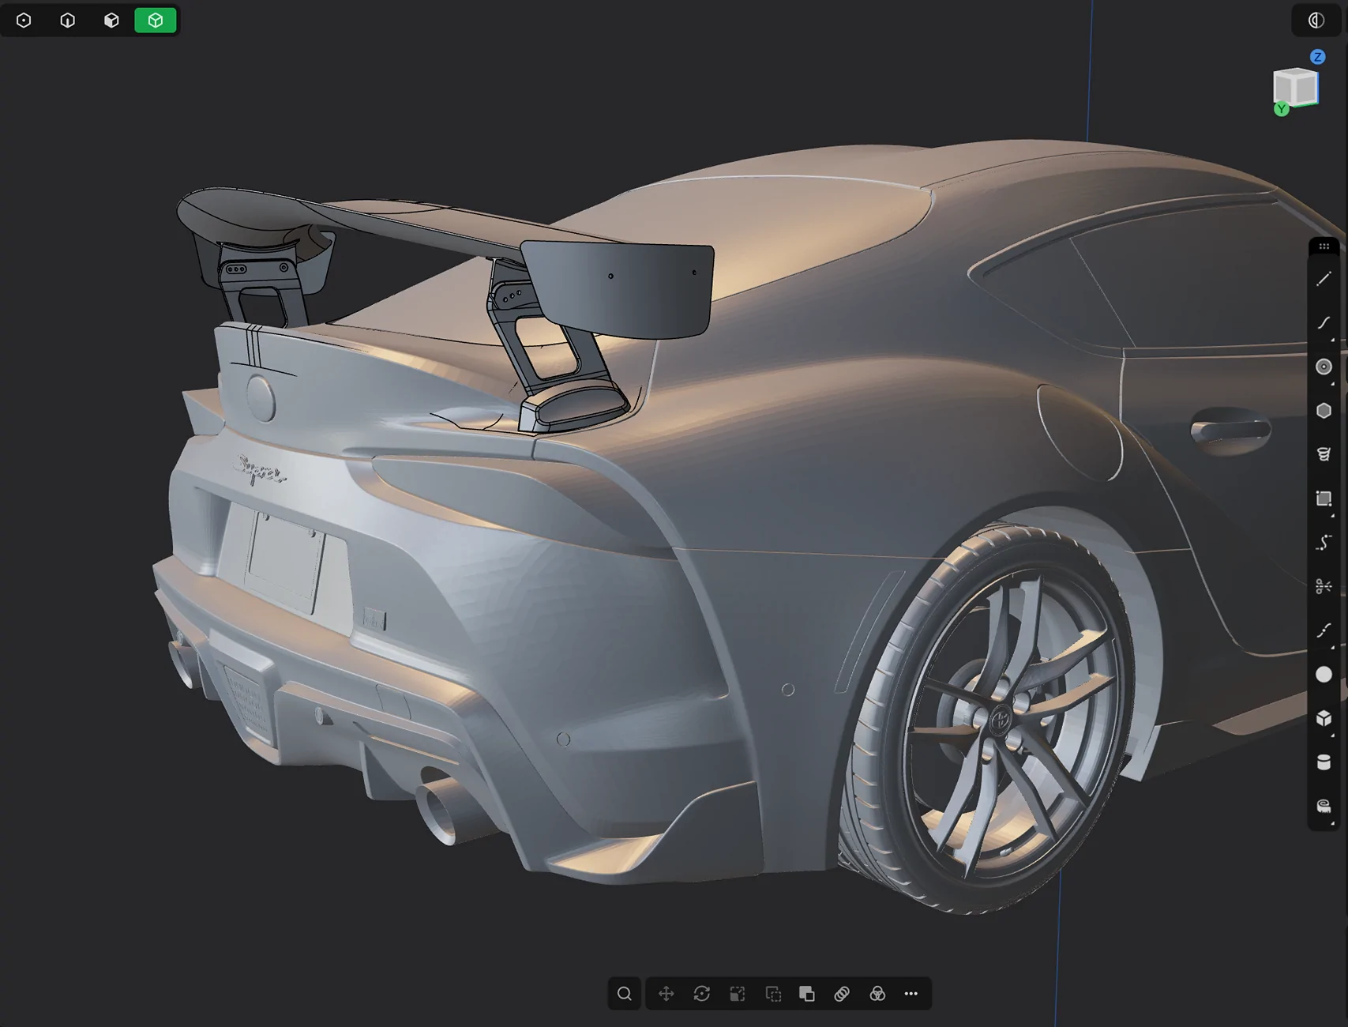Select the three-circle intersect tool
This screenshot has height=1027, width=1348.
(x=877, y=994)
